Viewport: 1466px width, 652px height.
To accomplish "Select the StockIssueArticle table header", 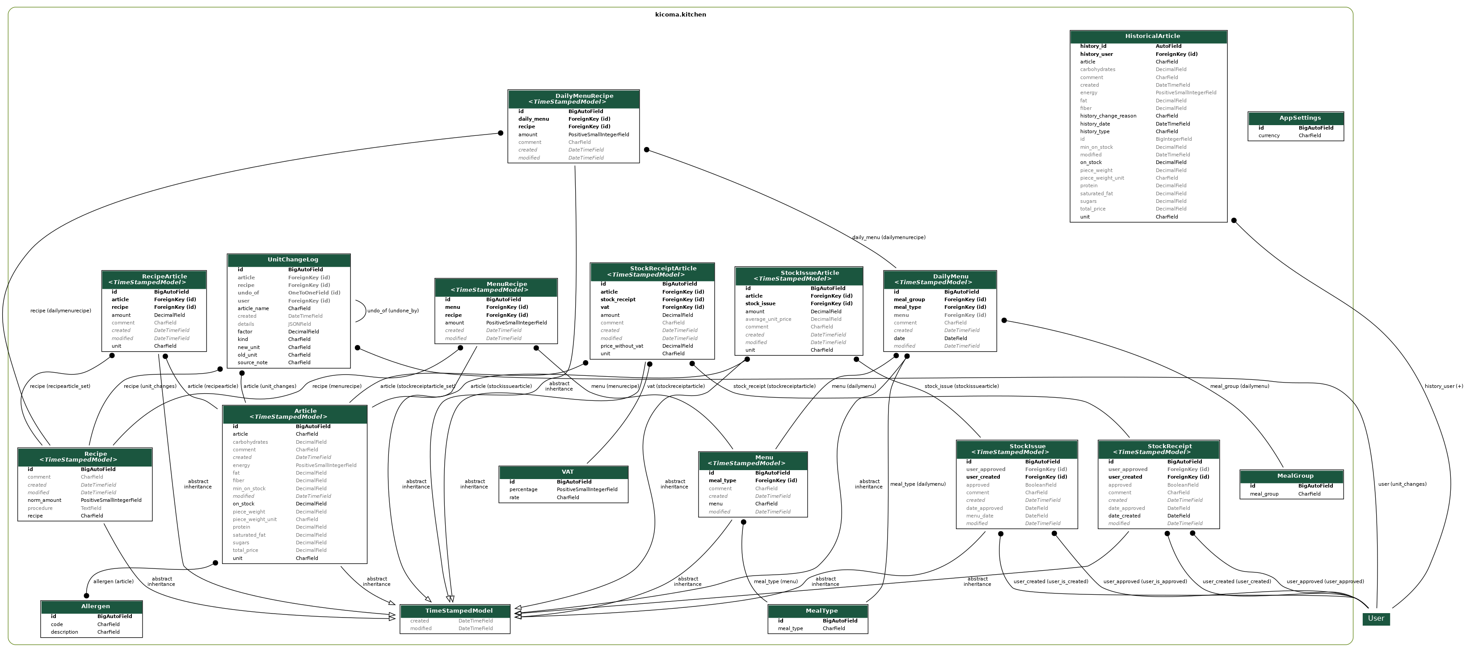I will click(798, 276).
